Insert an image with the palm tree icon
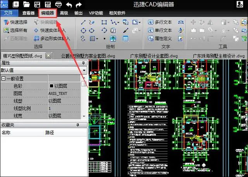 [x=113, y=38]
